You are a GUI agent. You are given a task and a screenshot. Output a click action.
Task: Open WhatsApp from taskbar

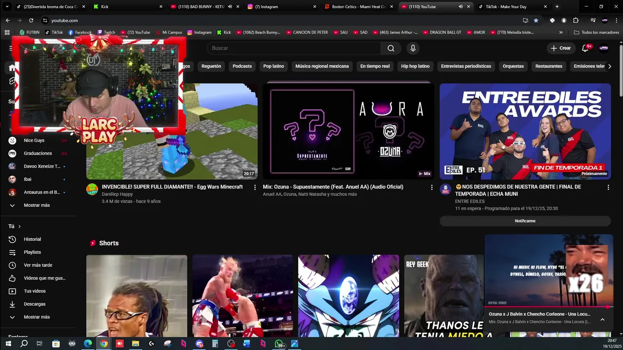pos(279,344)
